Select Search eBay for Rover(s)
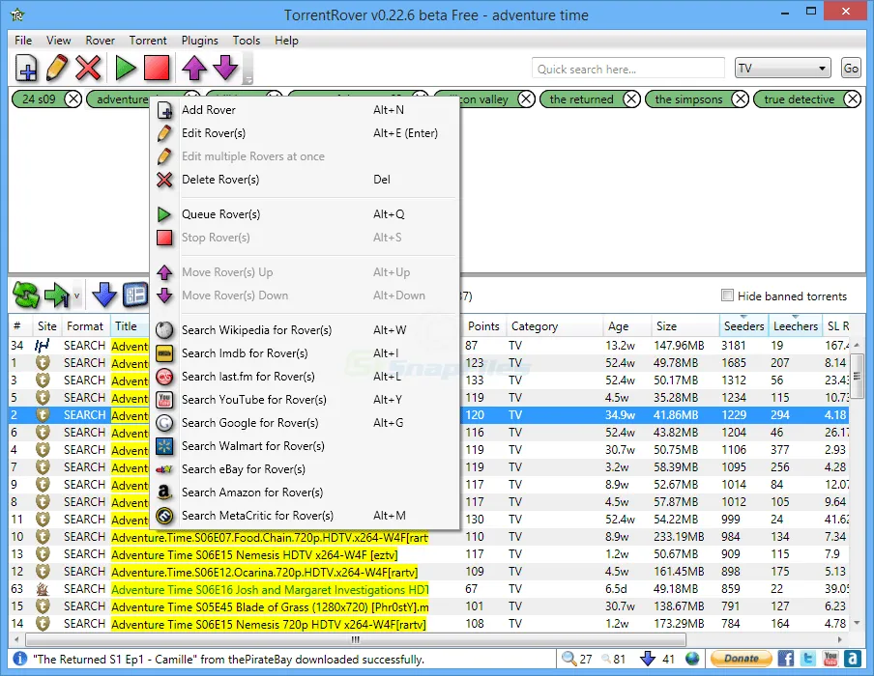This screenshot has height=676, width=874. click(x=305, y=469)
